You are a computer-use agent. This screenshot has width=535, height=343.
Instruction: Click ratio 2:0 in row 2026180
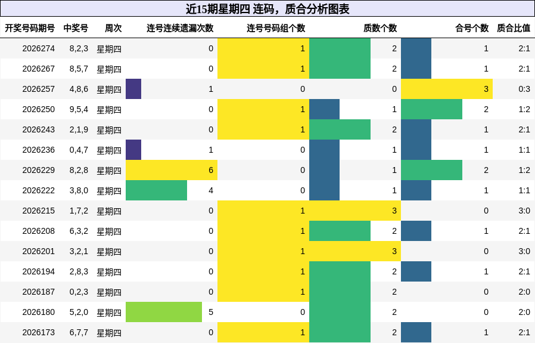coord(524,312)
